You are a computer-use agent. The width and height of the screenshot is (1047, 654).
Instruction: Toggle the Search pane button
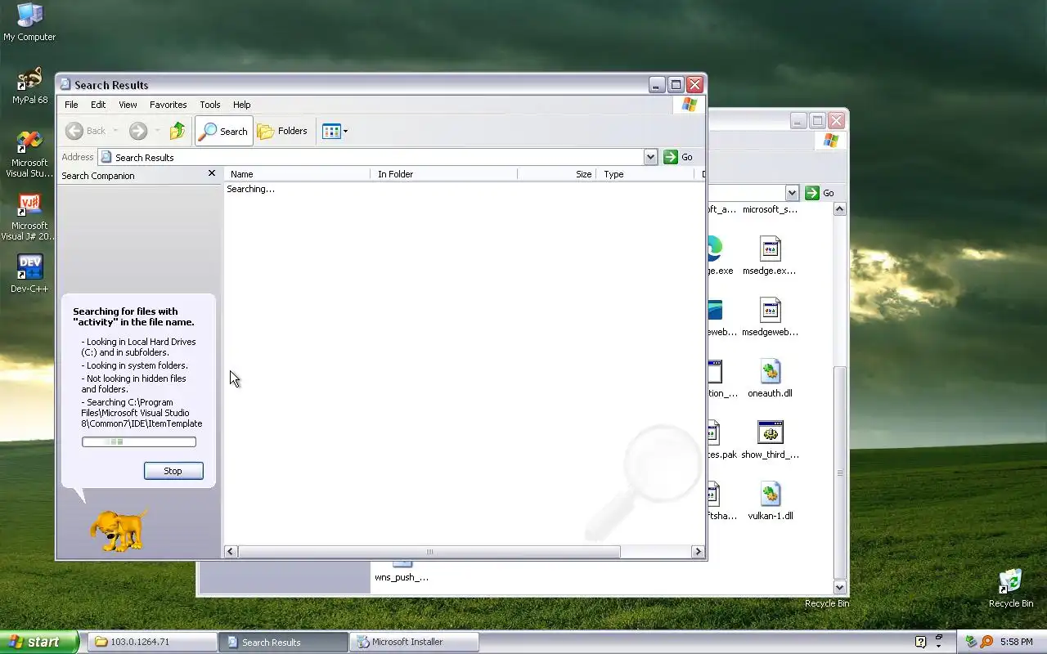(x=223, y=131)
